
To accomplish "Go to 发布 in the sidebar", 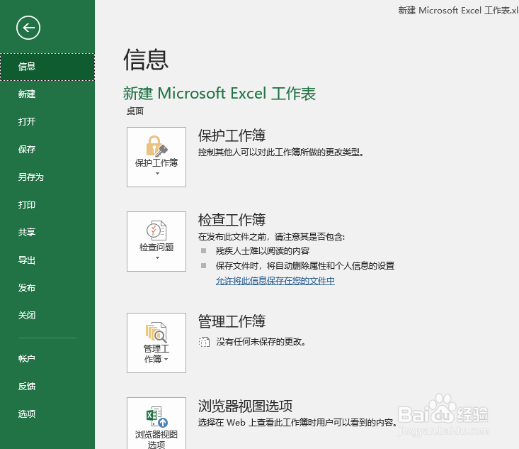I will tap(47, 288).
